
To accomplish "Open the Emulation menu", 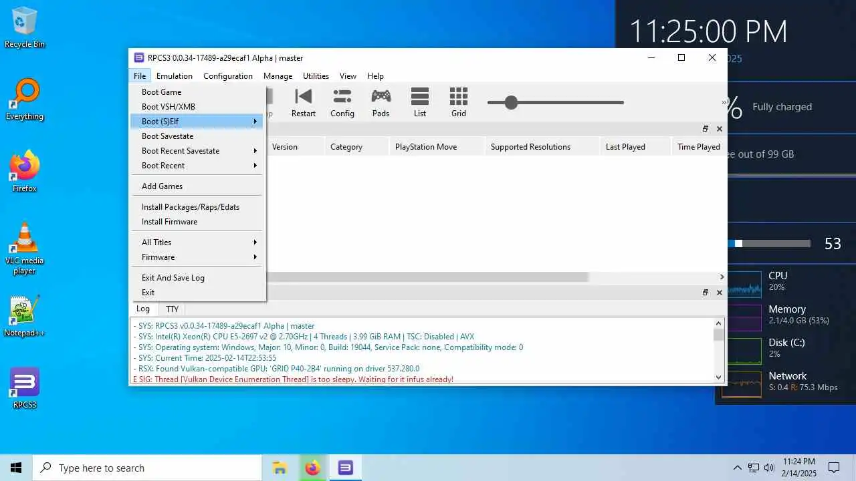I will pyautogui.click(x=175, y=76).
